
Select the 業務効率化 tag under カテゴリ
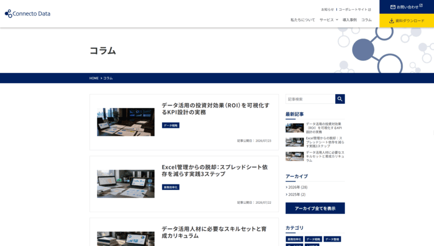(x=294, y=239)
